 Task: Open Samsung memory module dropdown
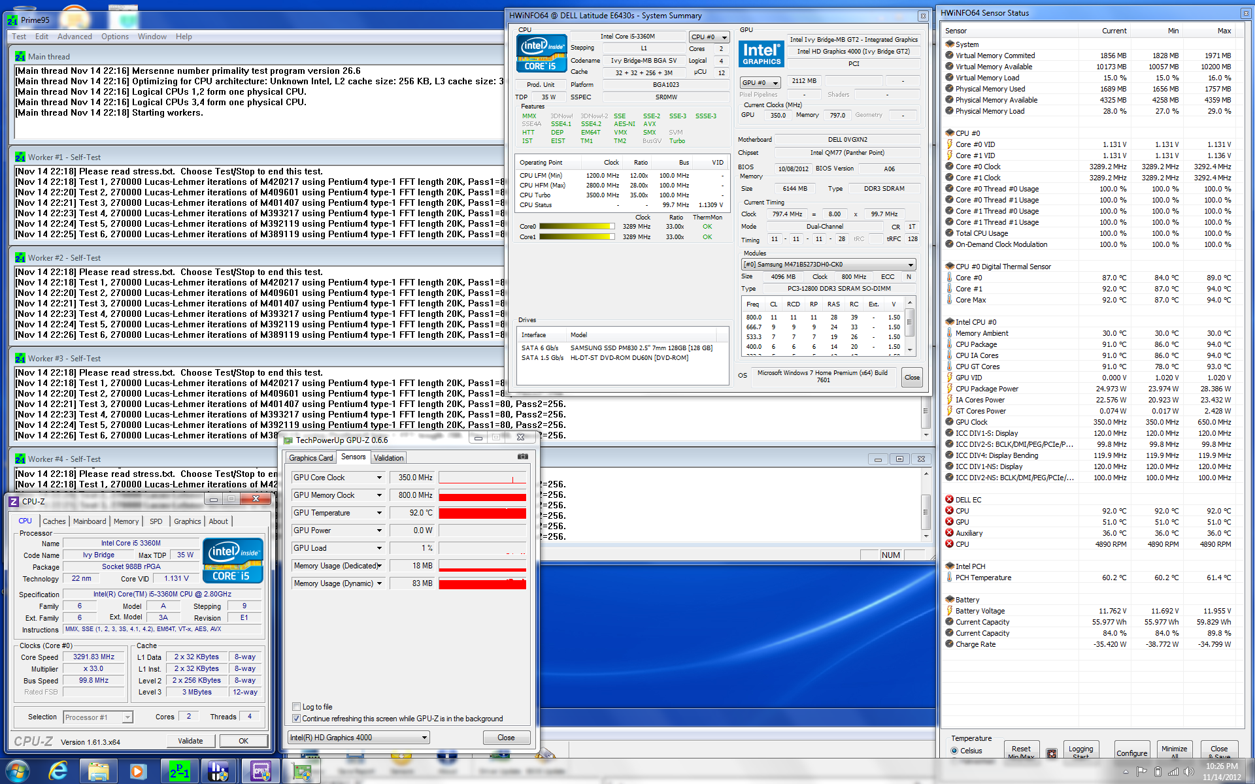point(828,265)
